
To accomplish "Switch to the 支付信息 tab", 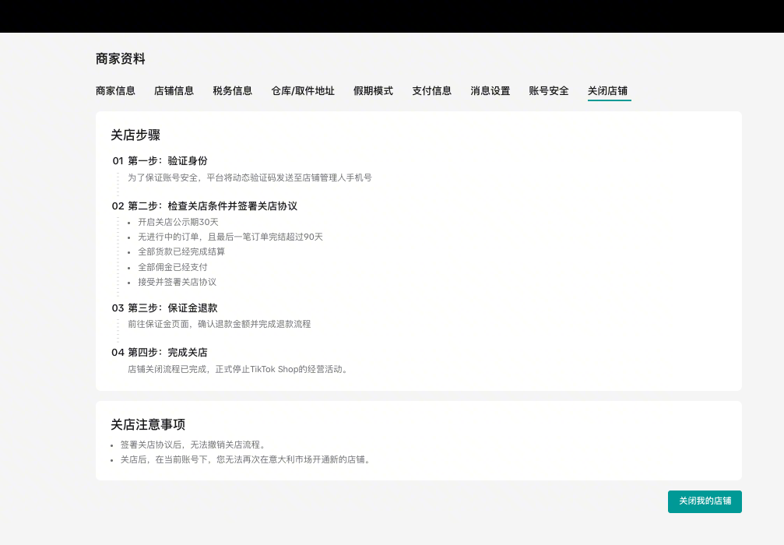I will coord(431,90).
